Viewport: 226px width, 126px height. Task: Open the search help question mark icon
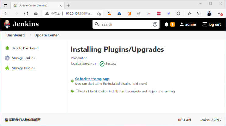tap(155, 24)
